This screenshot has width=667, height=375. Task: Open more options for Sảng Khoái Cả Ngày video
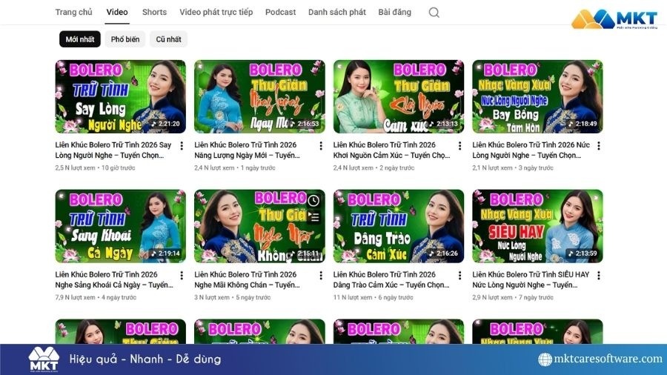click(x=182, y=276)
